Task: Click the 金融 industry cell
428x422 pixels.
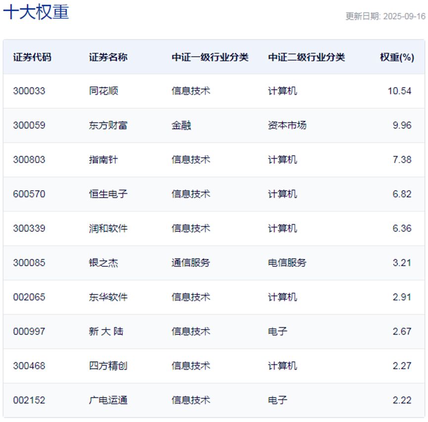Action: click(181, 125)
